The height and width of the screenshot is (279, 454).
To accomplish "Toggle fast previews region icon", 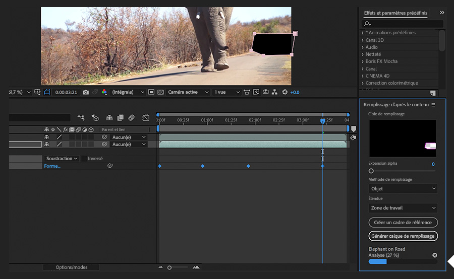I will point(151,92).
